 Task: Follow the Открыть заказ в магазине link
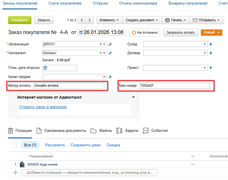point(43,107)
